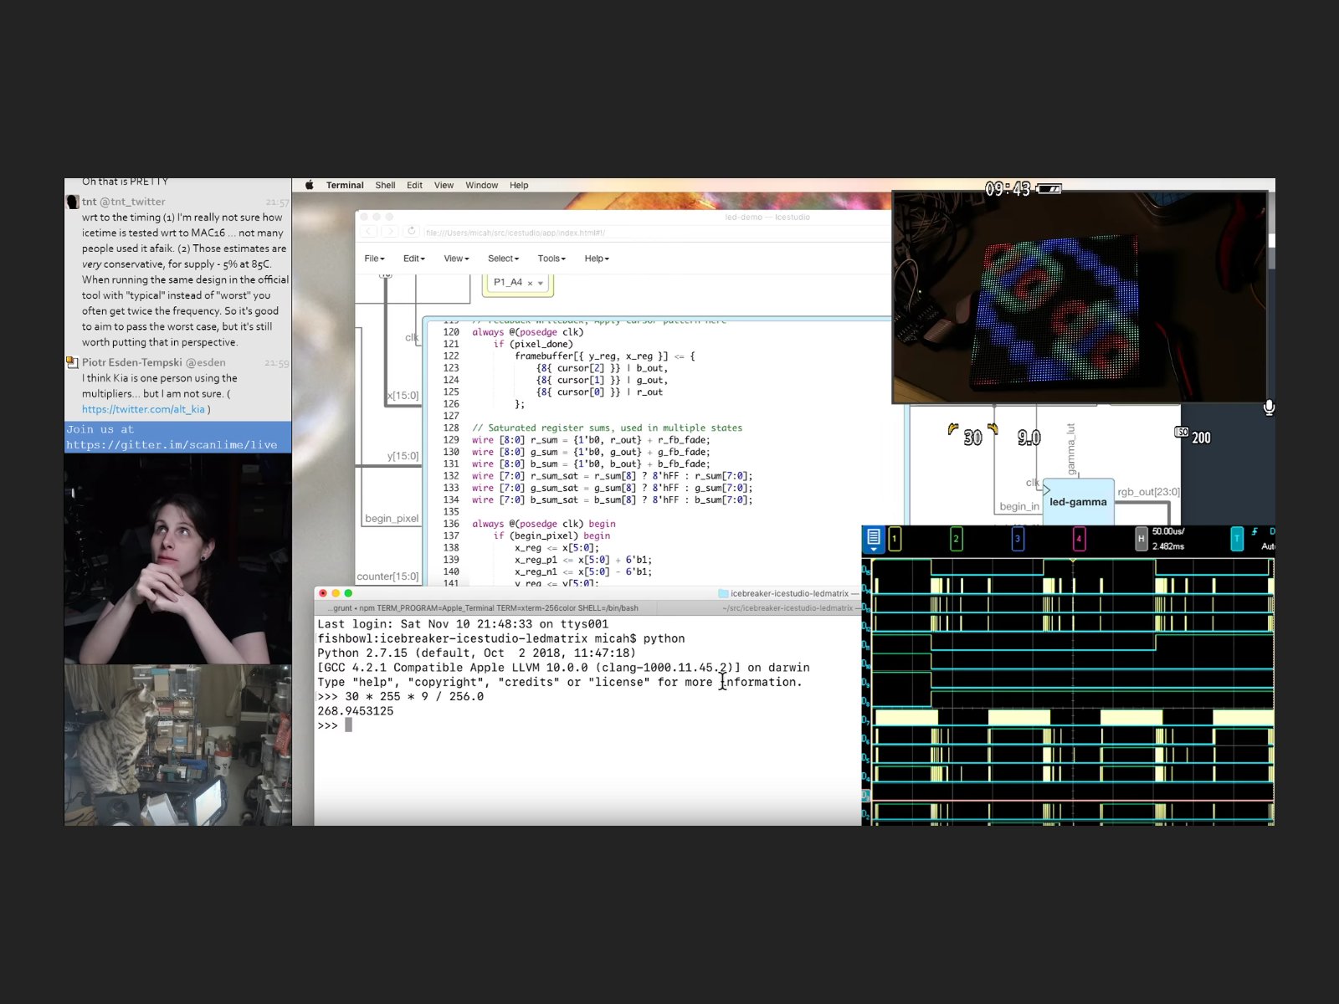Open the Icestudio Select dropdown menu
Image resolution: width=1339 pixels, height=1004 pixels.
503,259
